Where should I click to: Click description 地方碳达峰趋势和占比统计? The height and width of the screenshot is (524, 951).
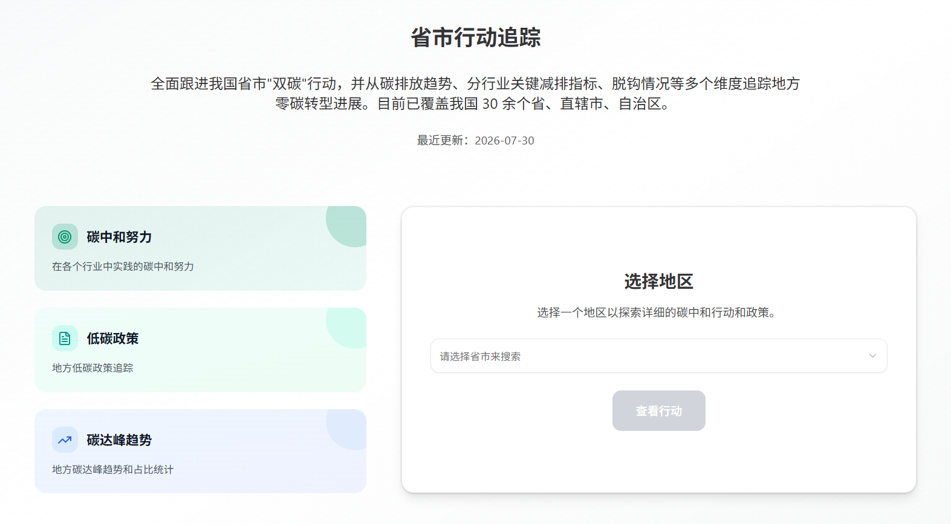[x=112, y=470]
